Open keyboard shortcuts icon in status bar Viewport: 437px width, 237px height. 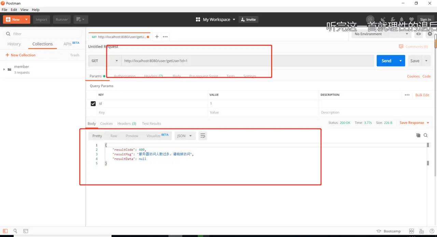pyautogui.click(x=422, y=231)
